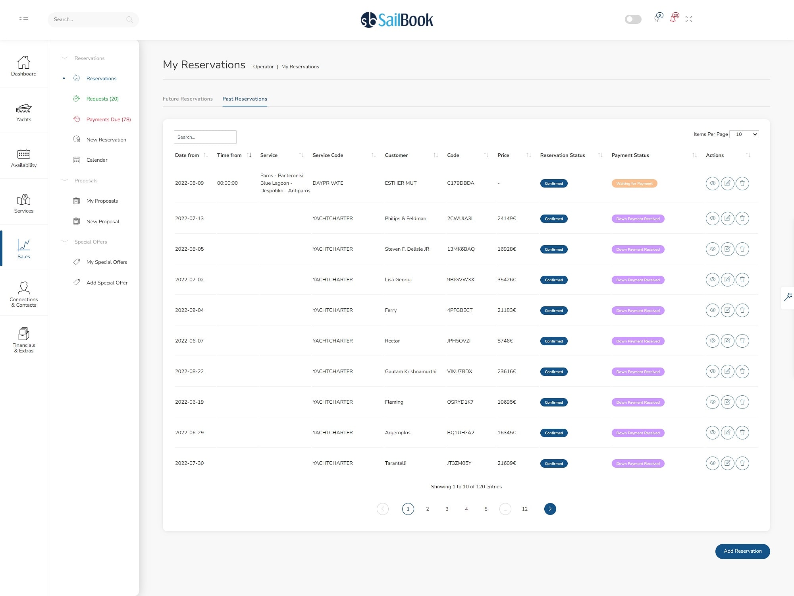Open the Yachts section in sidebar
The height and width of the screenshot is (596, 794).
(24, 113)
